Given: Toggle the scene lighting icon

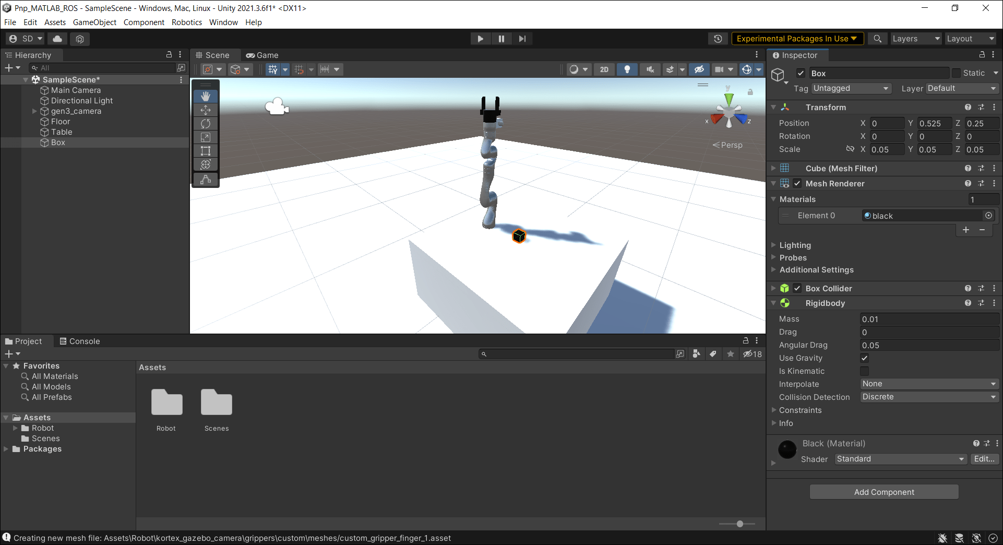Looking at the screenshot, I should 627,69.
